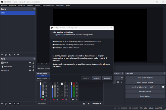Add a new source in Fonti panel
The image size is (166, 110).
tap(2, 104)
